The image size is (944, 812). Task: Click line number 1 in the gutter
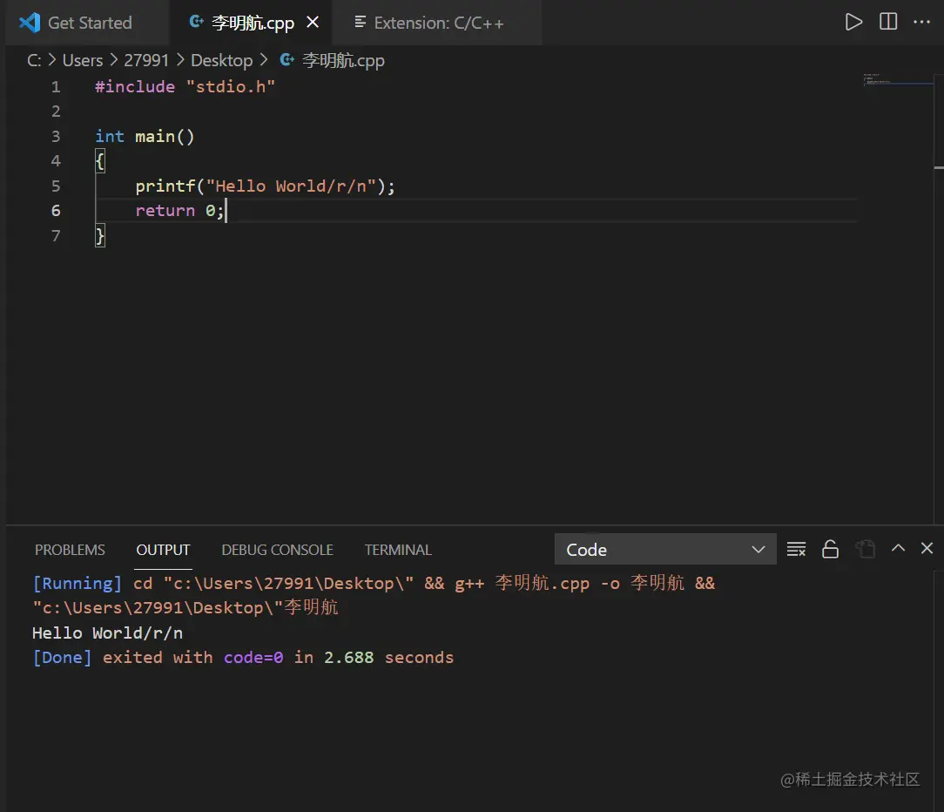56,87
